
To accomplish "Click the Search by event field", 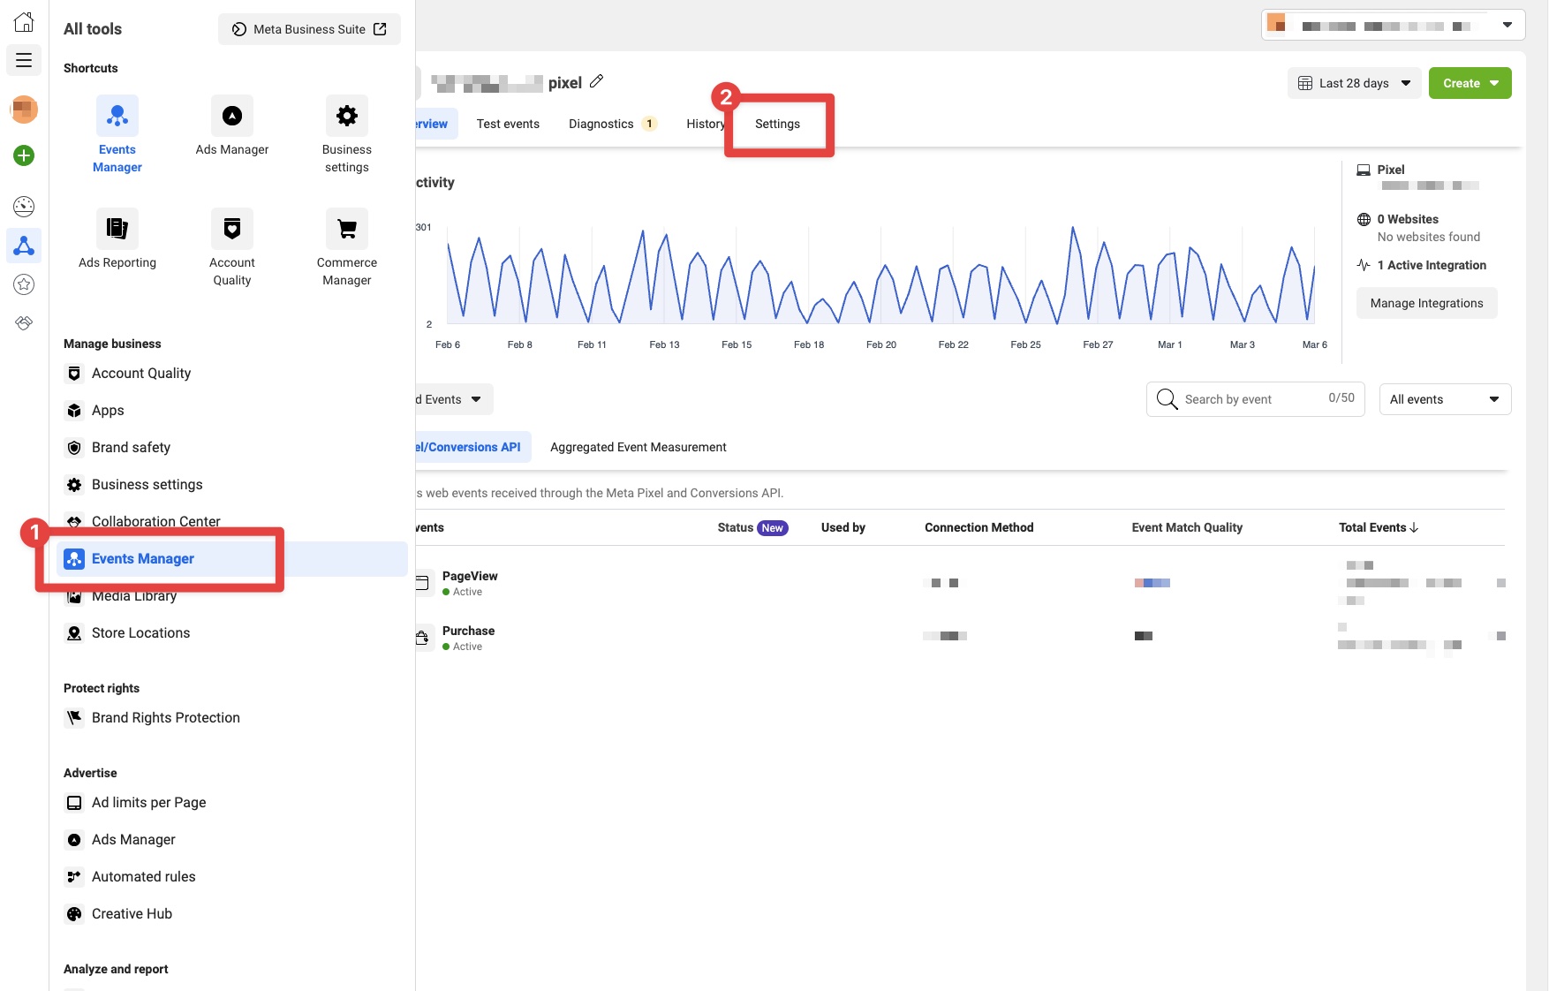I will pos(1254,399).
